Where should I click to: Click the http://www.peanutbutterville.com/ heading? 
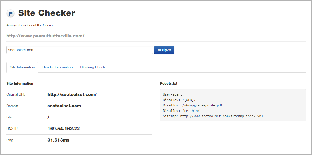click(45, 36)
